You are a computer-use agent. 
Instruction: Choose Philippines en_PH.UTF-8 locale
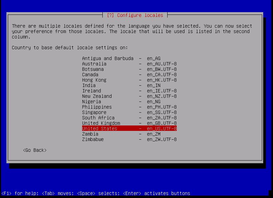click(x=129, y=107)
